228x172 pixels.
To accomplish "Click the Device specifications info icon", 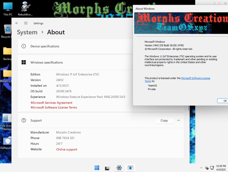I will 24,46.
